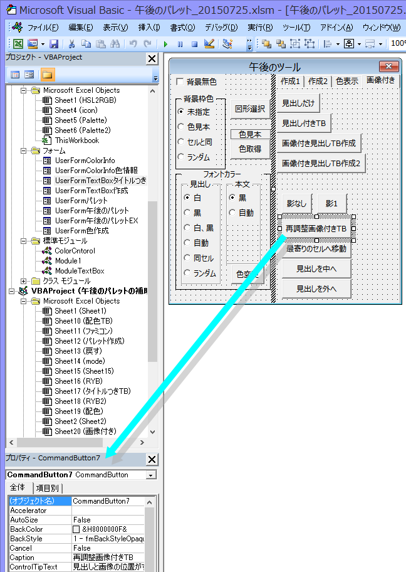Image resolution: width=406 pixels, height=572 pixels.
Task: Select UserFormパレット in the project tree
Action: pyautogui.click(x=81, y=201)
